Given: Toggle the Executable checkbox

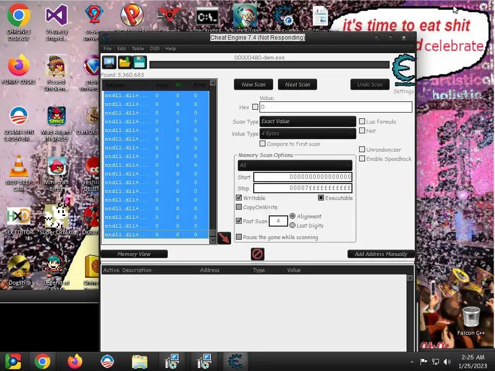Looking at the screenshot, I should click(321, 198).
